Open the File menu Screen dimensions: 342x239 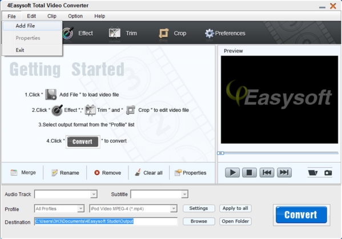pyautogui.click(x=11, y=17)
